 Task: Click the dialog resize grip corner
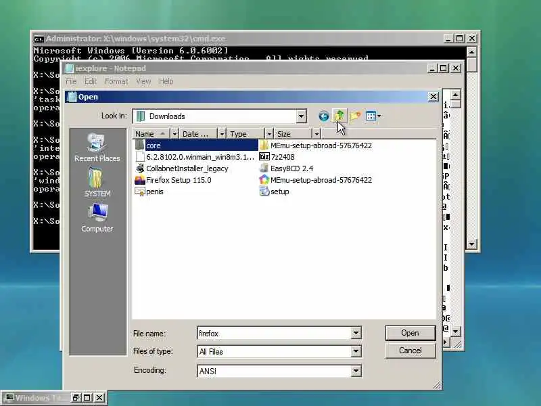pyautogui.click(x=437, y=384)
